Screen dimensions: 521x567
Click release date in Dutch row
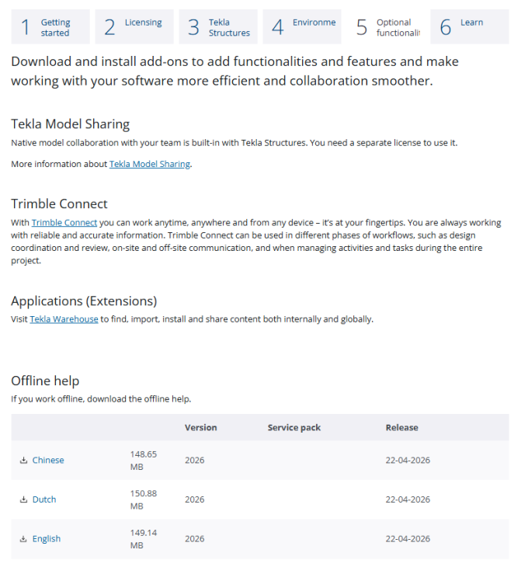[x=408, y=499]
